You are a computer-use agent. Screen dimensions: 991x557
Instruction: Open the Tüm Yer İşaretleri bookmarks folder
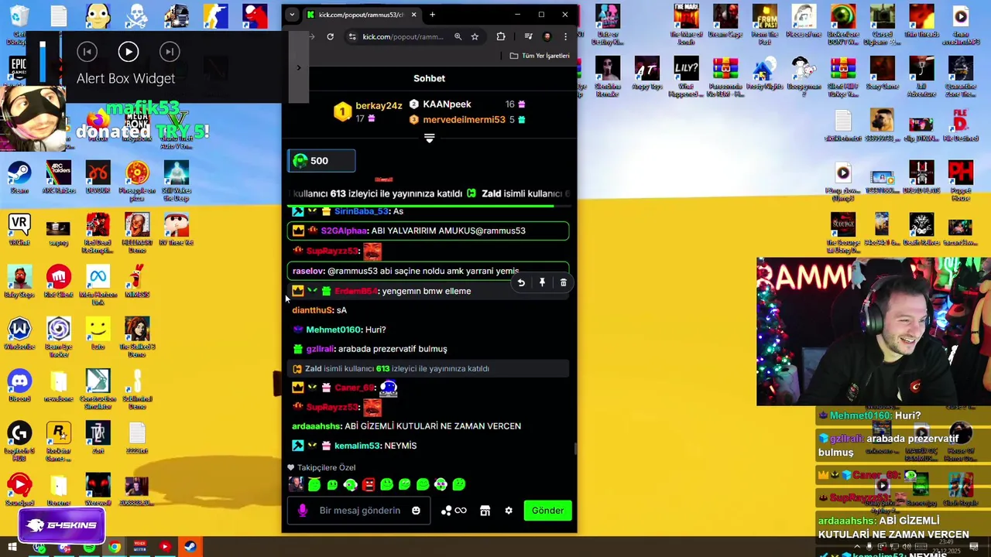tap(540, 56)
